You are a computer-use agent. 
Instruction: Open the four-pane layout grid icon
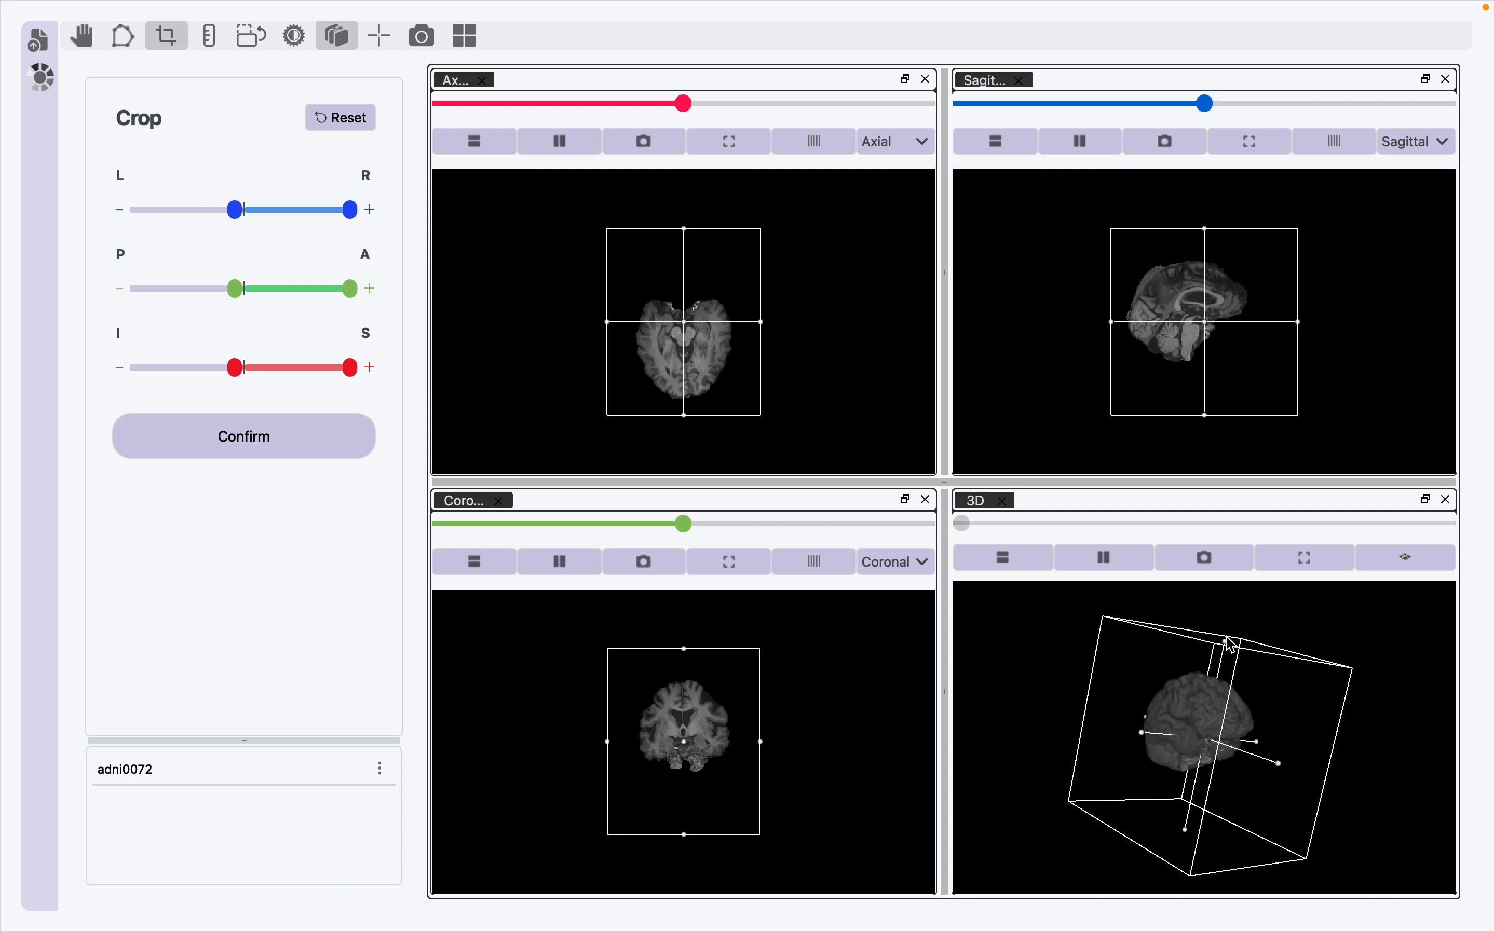(464, 36)
